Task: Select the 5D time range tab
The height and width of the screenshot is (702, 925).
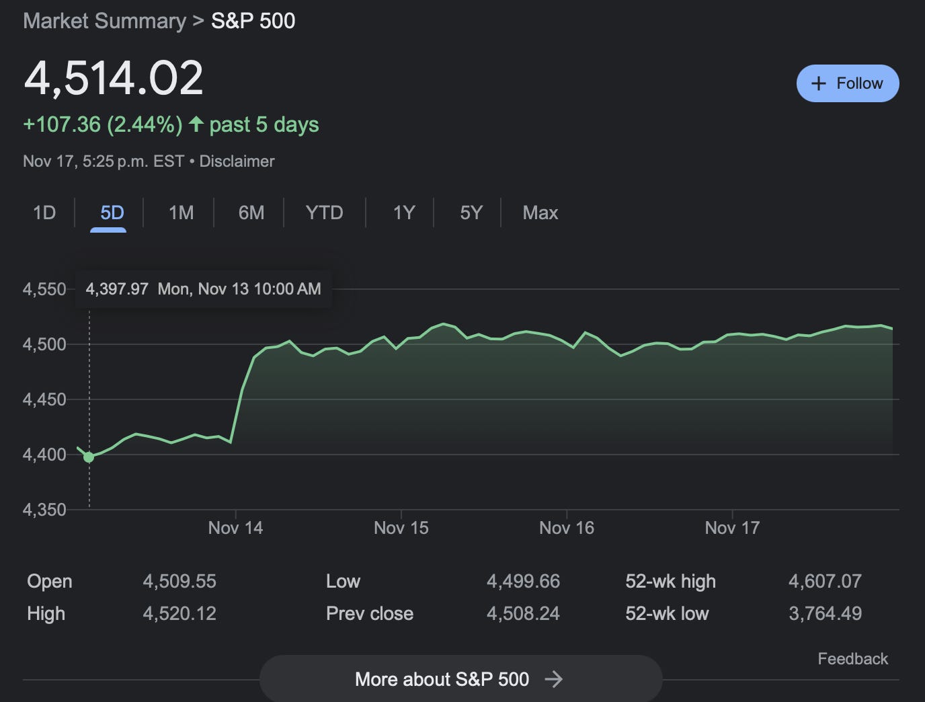Action: (112, 213)
